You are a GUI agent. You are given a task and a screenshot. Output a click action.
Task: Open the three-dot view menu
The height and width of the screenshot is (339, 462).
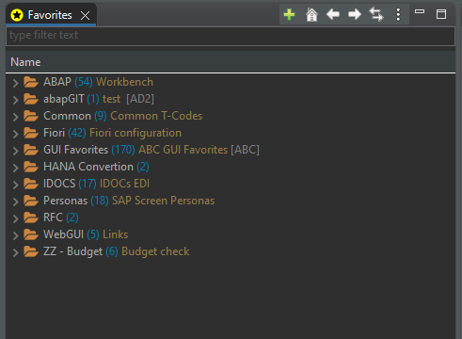(398, 14)
